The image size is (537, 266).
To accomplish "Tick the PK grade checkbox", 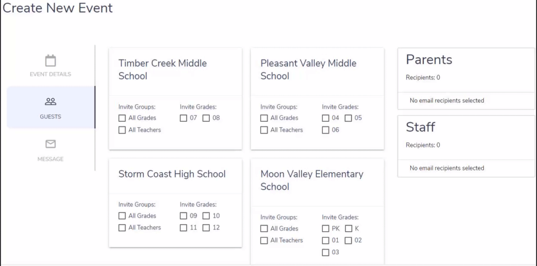I will [x=325, y=228].
